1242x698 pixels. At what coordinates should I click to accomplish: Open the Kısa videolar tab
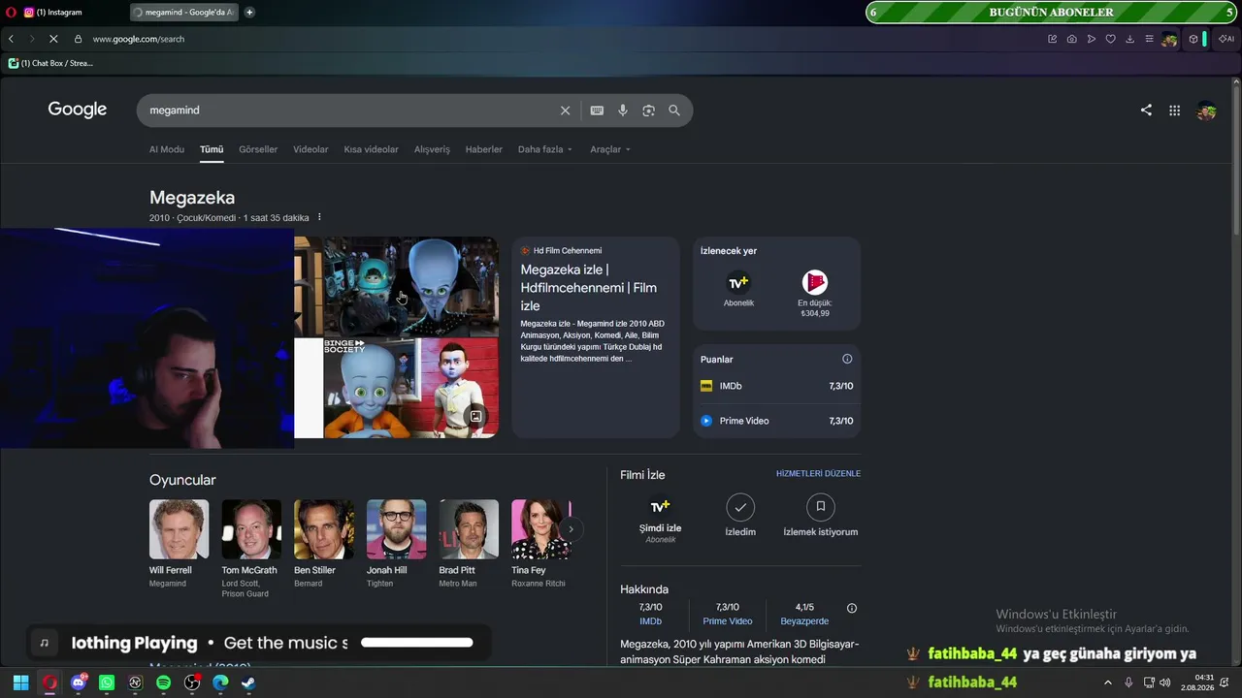pyautogui.click(x=372, y=149)
